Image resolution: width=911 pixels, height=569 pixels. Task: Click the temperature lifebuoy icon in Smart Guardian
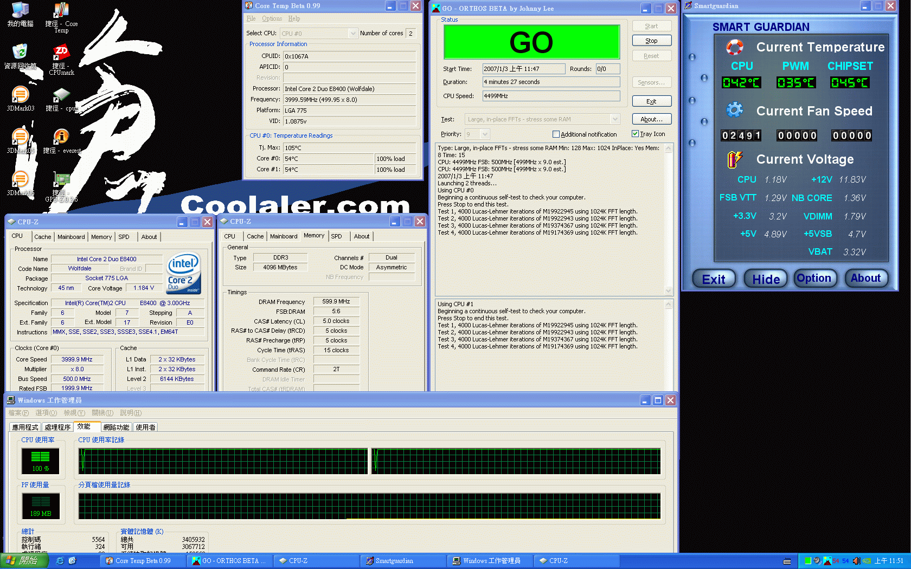pyautogui.click(x=735, y=47)
